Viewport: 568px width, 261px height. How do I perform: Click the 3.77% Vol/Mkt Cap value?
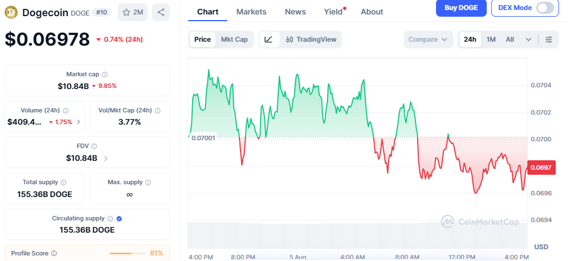coord(130,122)
